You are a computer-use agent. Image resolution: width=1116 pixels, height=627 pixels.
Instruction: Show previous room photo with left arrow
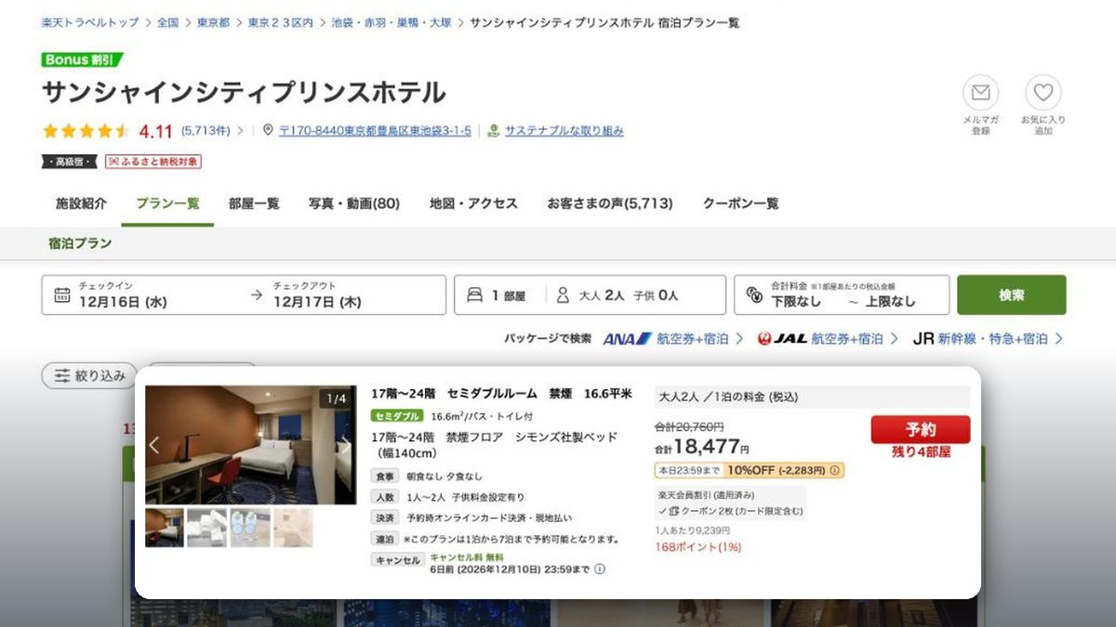click(x=154, y=445)
